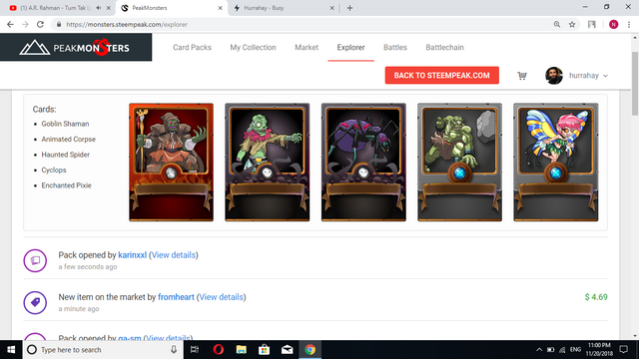Image resolution: width=639 pixels, height=359 pixels.
Task: Click the Chrome icon on the taskbar
Action: pos(311,350)
